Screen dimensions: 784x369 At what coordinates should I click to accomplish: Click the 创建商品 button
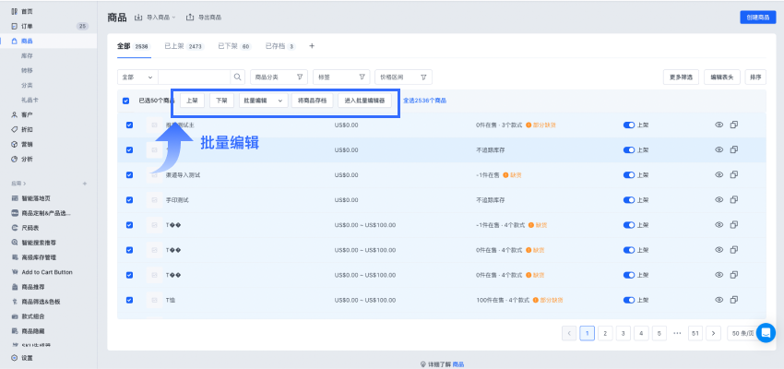(758, 17)
